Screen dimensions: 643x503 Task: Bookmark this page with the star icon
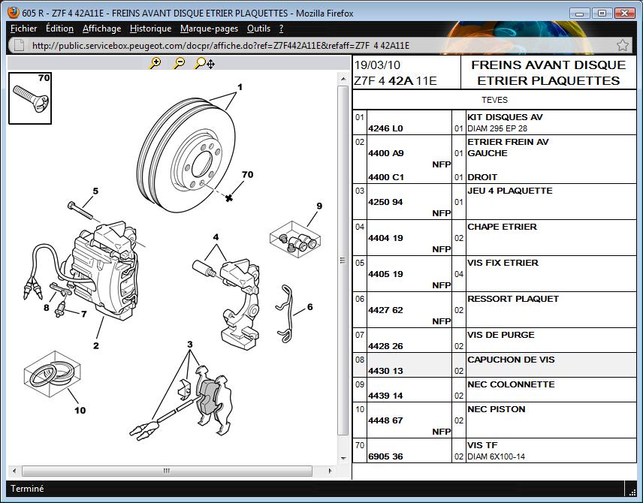622,45
